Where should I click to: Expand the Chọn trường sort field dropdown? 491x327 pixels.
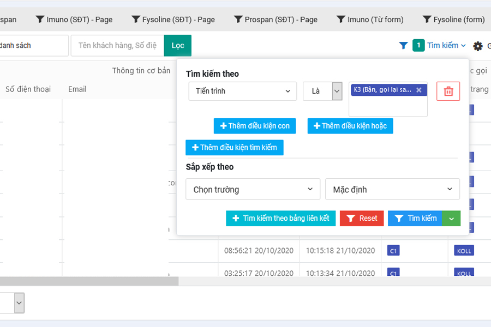pos(253,189)
